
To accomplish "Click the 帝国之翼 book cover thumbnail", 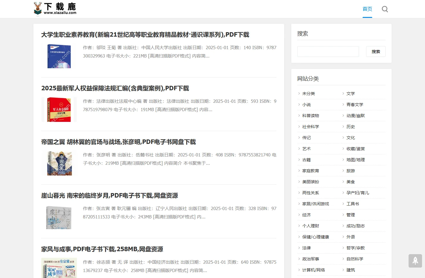I will point(59,163).
